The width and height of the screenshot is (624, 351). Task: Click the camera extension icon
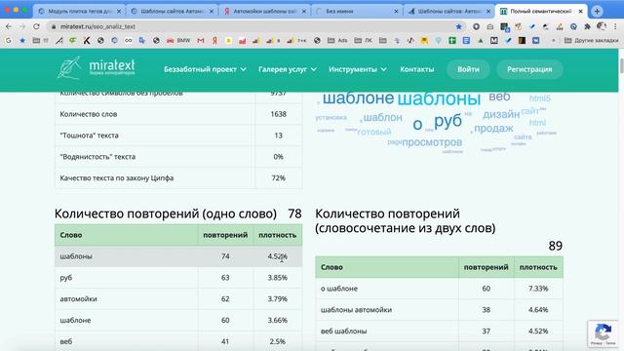pyautogui.click(x=489, y=26)
